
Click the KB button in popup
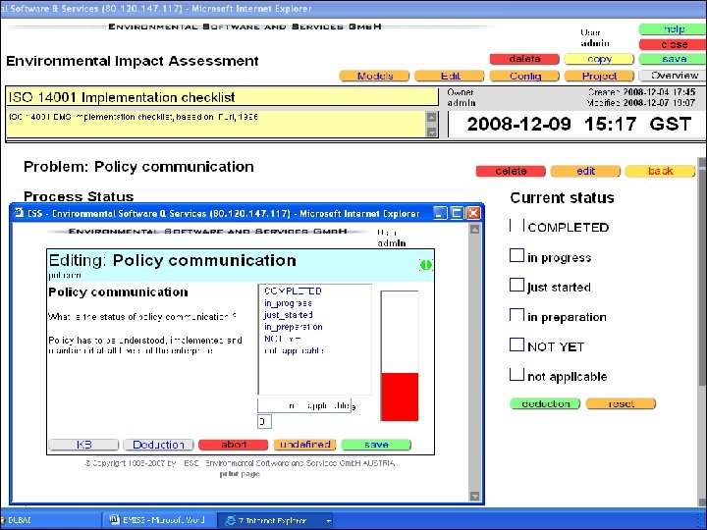tap(83, 445)
